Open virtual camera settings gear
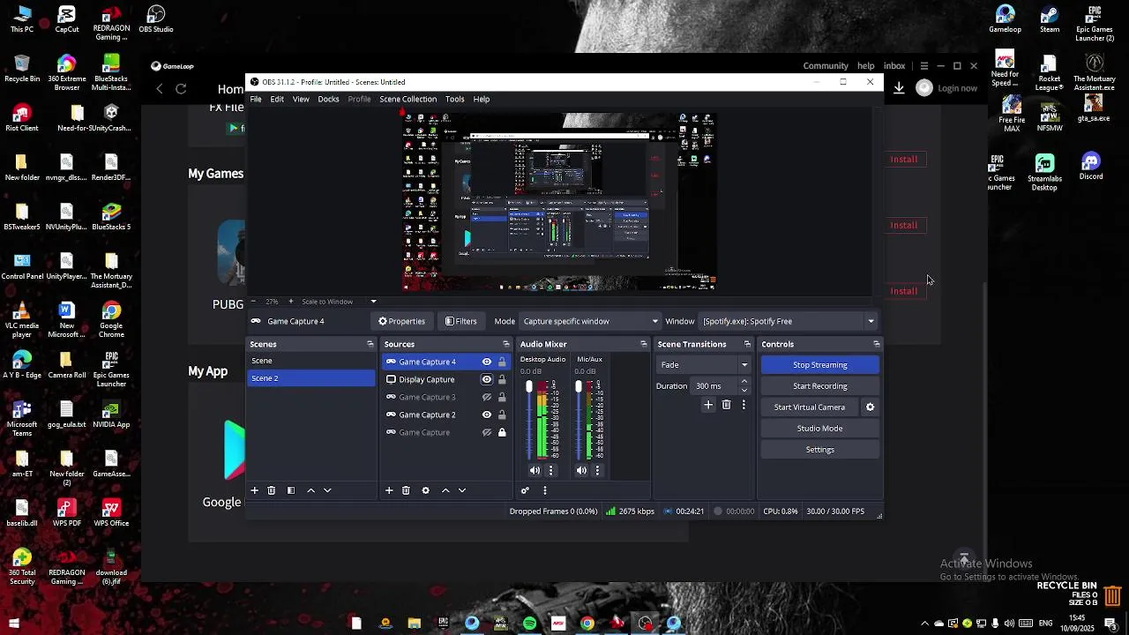Image resolution: width=1129 pixels, height=635 pixels. point(871,407)
